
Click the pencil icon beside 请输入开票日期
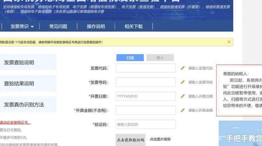click(x=183, y=96)
